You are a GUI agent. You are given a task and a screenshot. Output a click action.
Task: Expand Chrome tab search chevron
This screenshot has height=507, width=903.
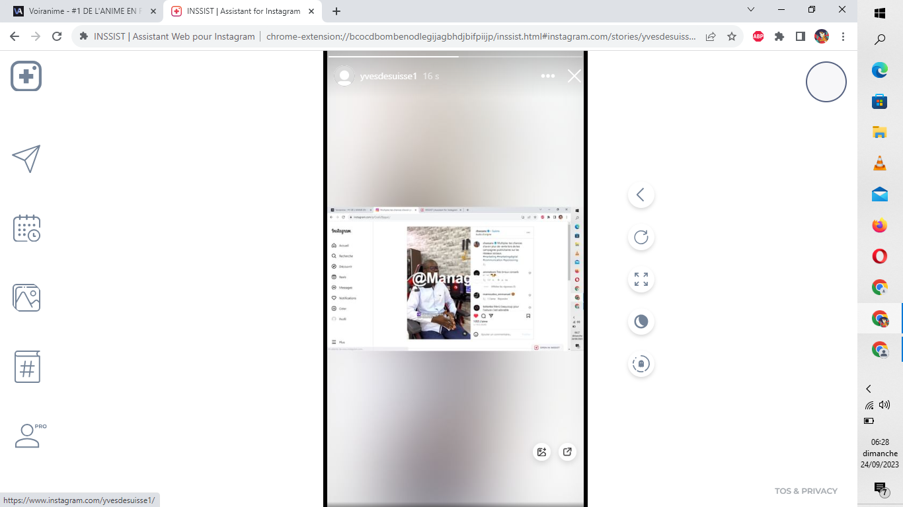click(751, 10)
